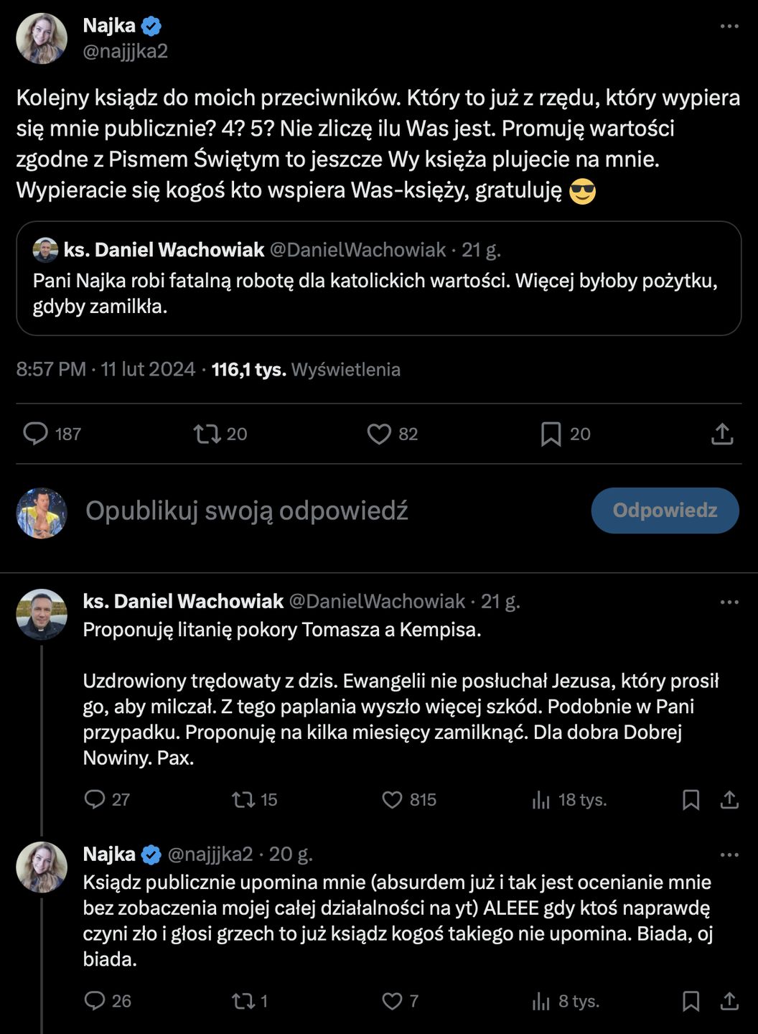Like Najka's reply with 7 likes
Screen dimensions: 758x1034
(393, 1001)
